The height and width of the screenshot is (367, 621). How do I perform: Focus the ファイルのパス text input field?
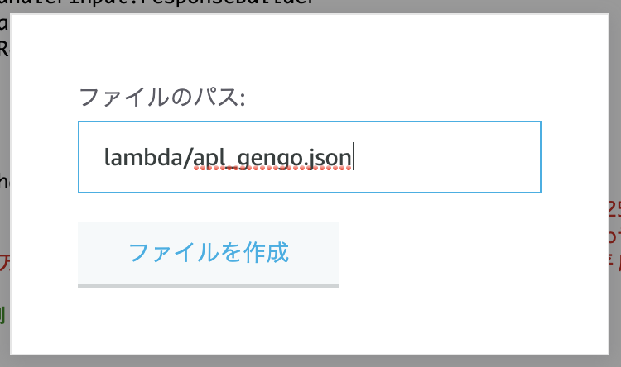point(310,157)
